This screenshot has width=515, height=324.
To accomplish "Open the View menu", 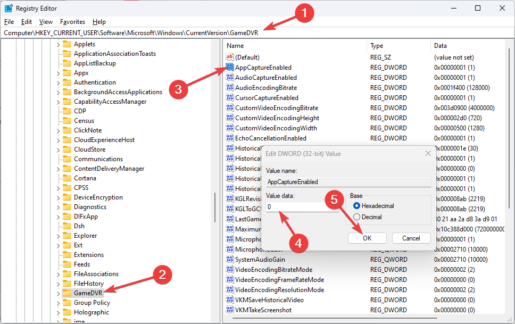I will (46, 22).
